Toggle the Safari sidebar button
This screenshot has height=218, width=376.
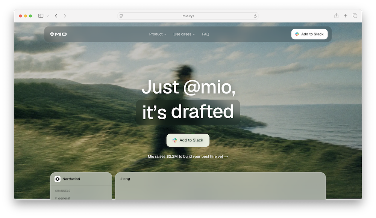[41, 16]
